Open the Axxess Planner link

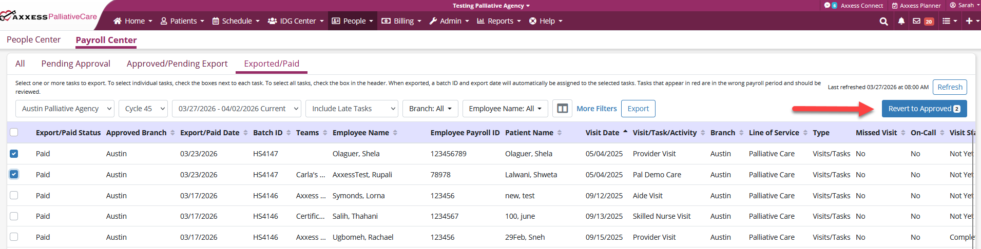tap(916, 6)
